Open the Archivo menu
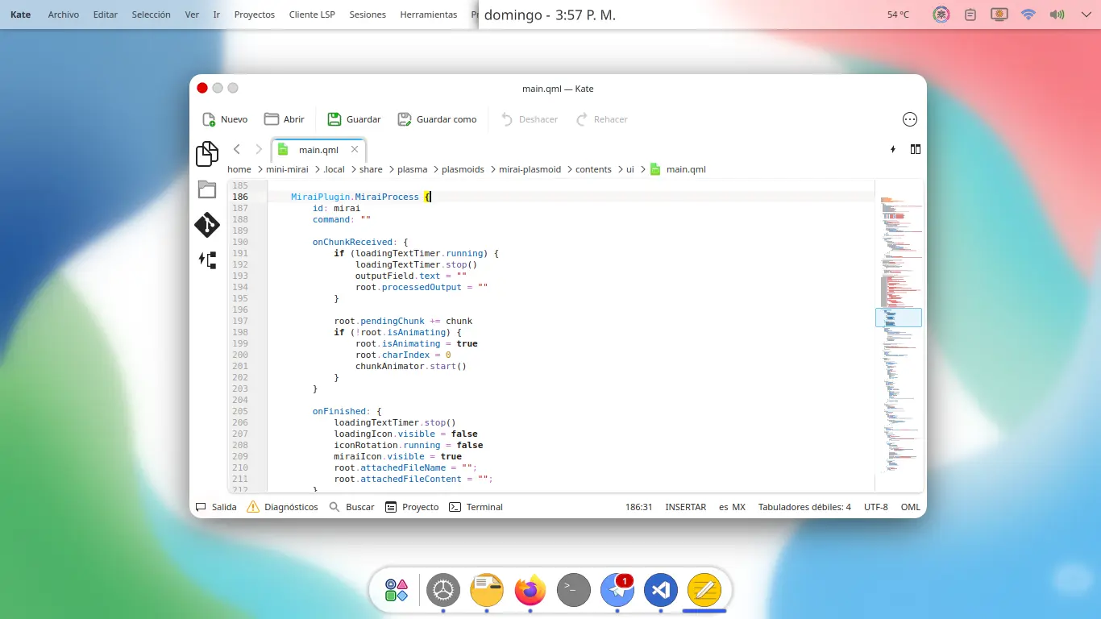The width and height of the screenshot is (1101, 619). pyautogui.click(x=64, y=15)
